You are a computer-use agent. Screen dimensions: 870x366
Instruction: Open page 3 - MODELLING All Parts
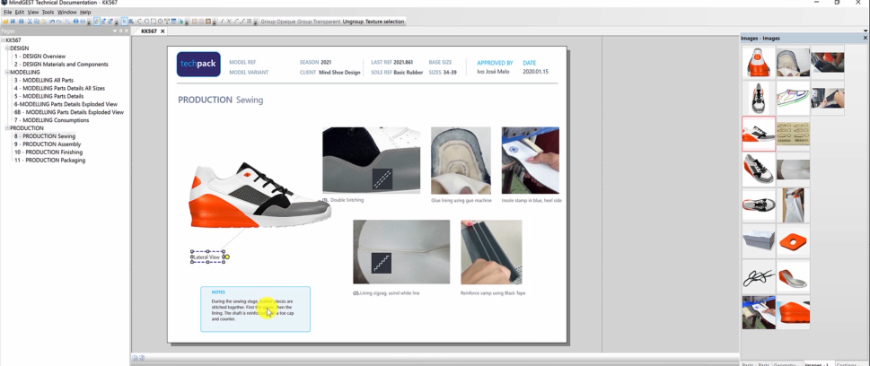pyautogui.click(x=44, y=81)
